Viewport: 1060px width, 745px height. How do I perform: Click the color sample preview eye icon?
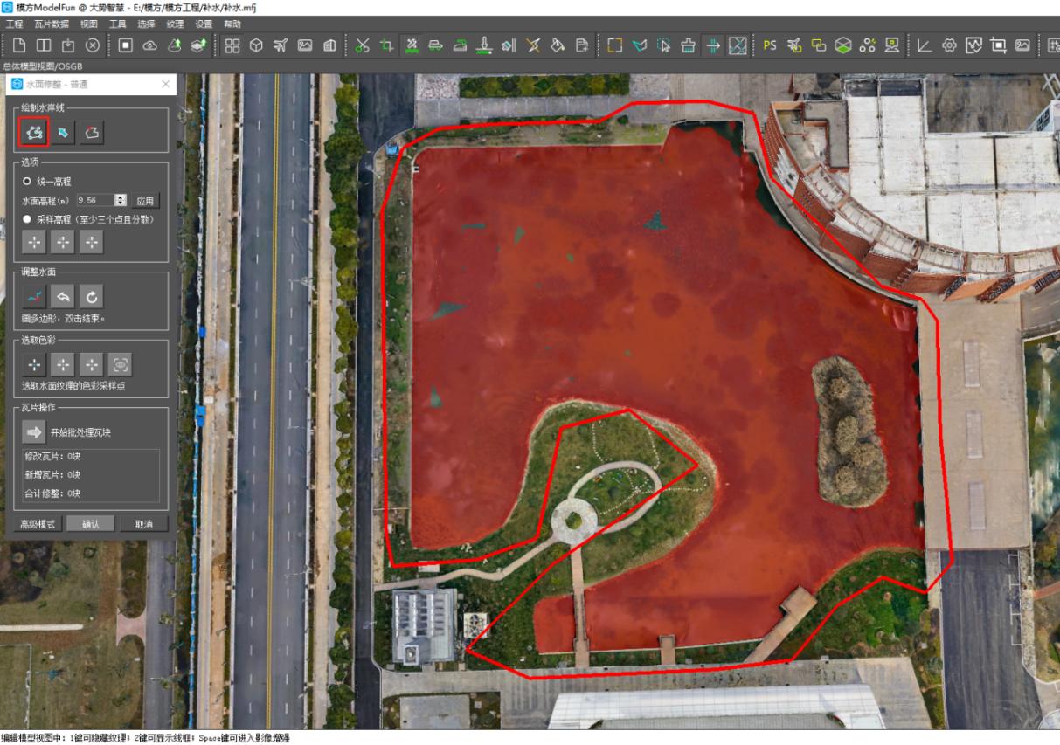(x=120, y=364)
